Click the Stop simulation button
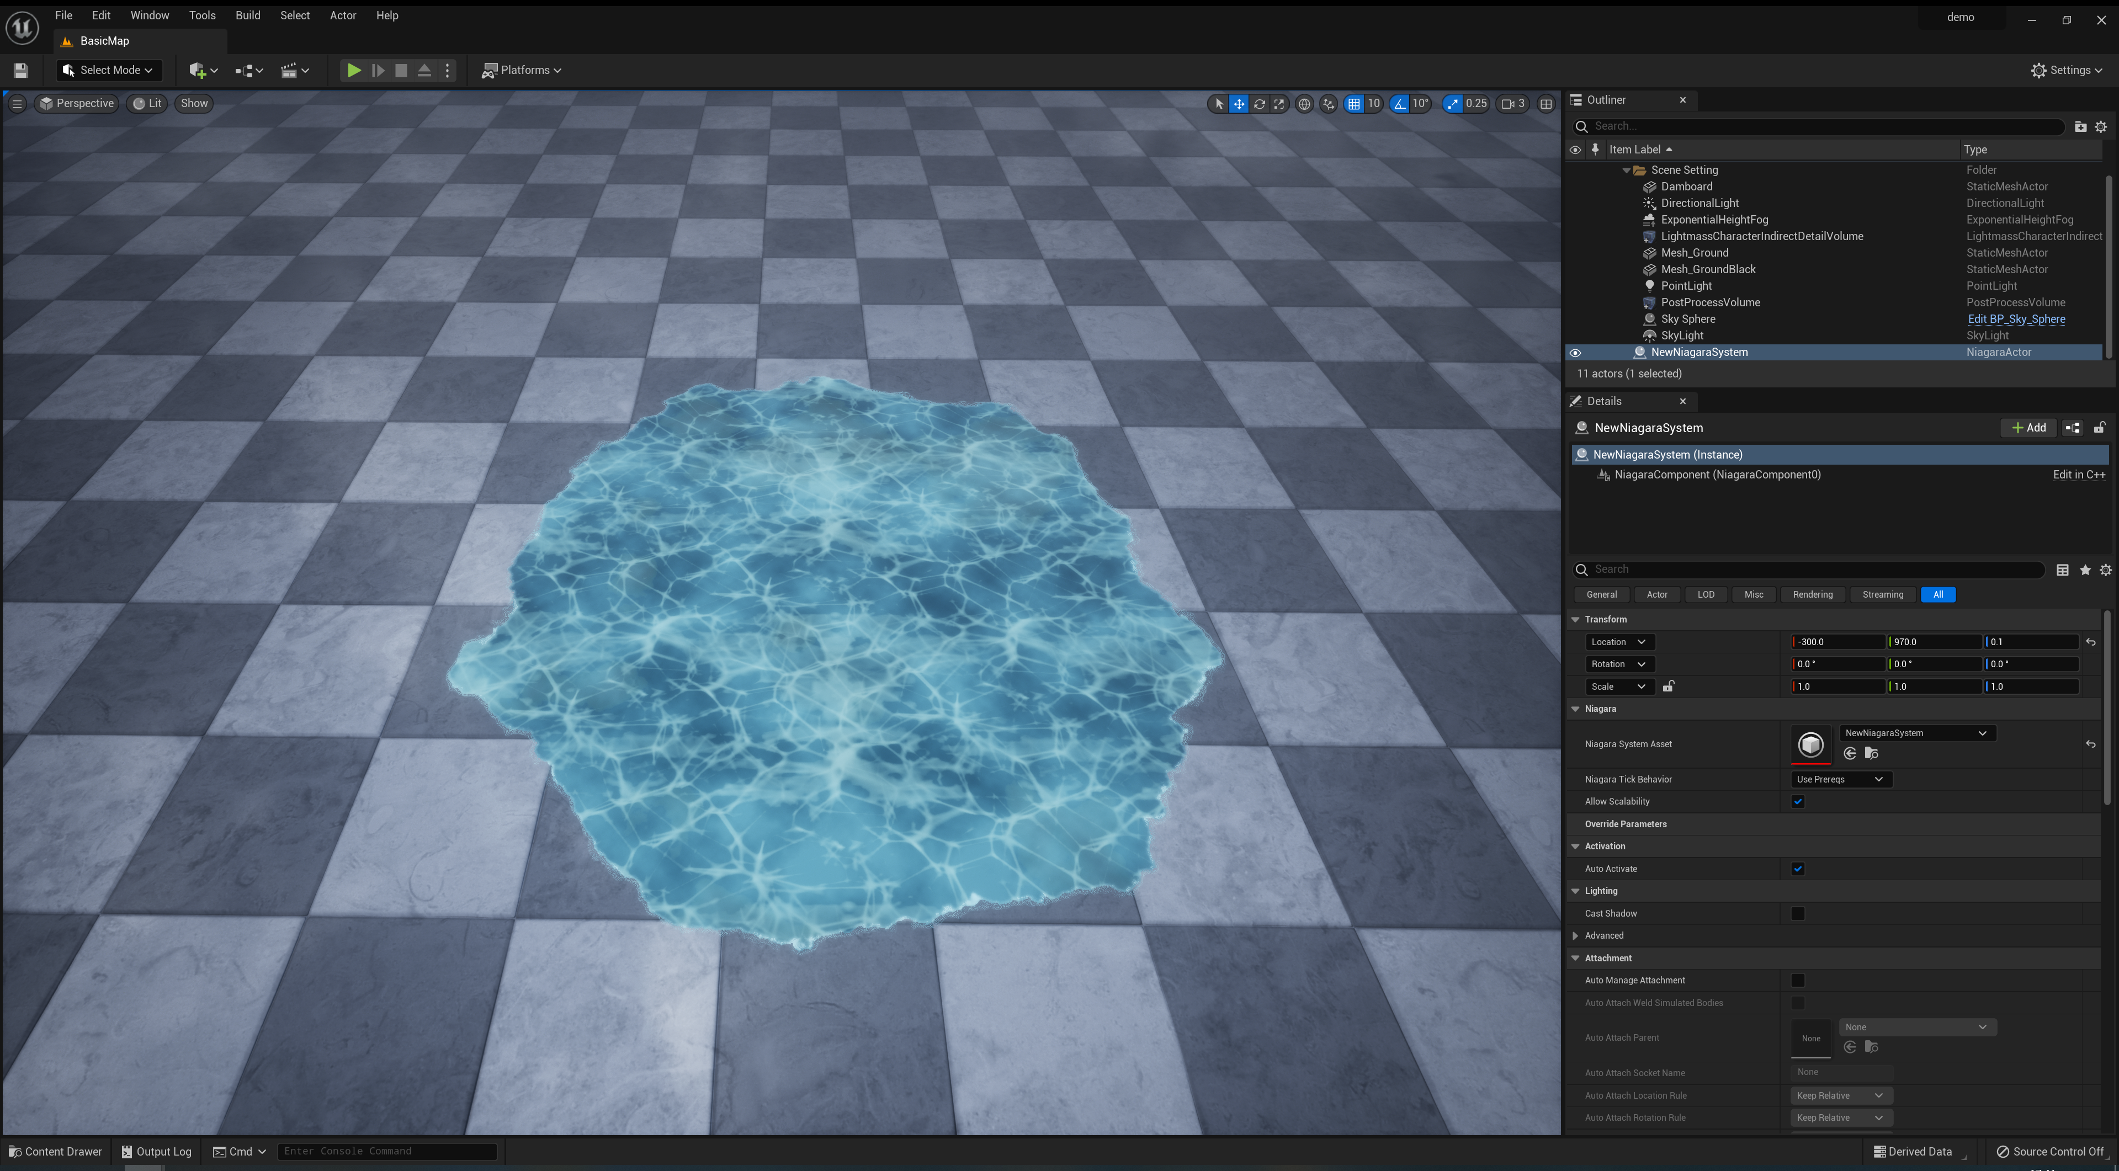Screen dimensions: 2119x1171 401,71
